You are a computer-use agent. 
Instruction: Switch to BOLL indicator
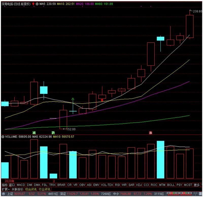pyautogui.click(x=171, y=185)
